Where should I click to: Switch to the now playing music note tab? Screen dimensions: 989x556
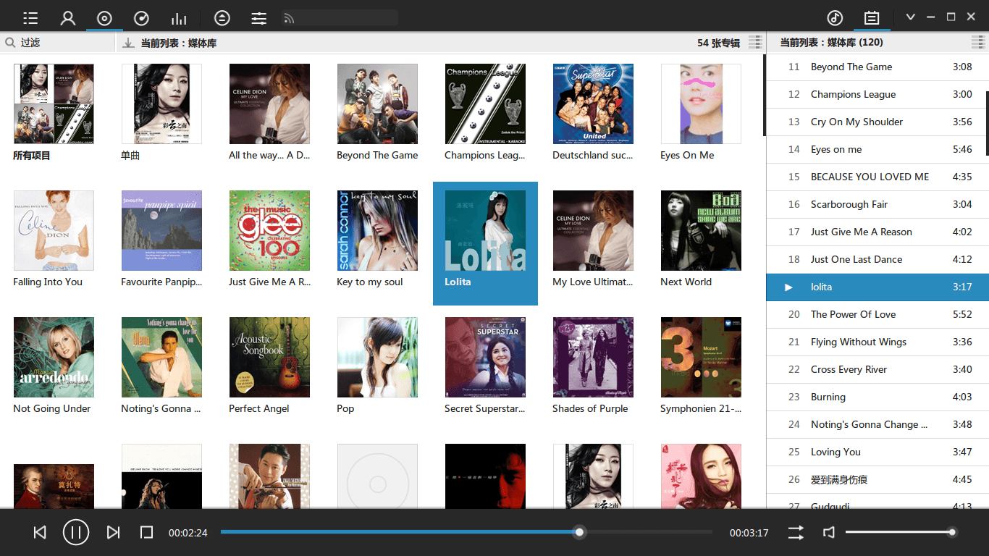pyautogui.click(x=835, y=15)
